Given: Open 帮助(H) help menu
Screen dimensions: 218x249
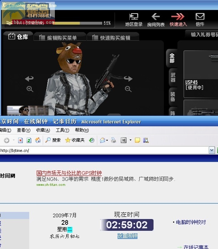Looking at the screenshot, I should tap(82, 130).
